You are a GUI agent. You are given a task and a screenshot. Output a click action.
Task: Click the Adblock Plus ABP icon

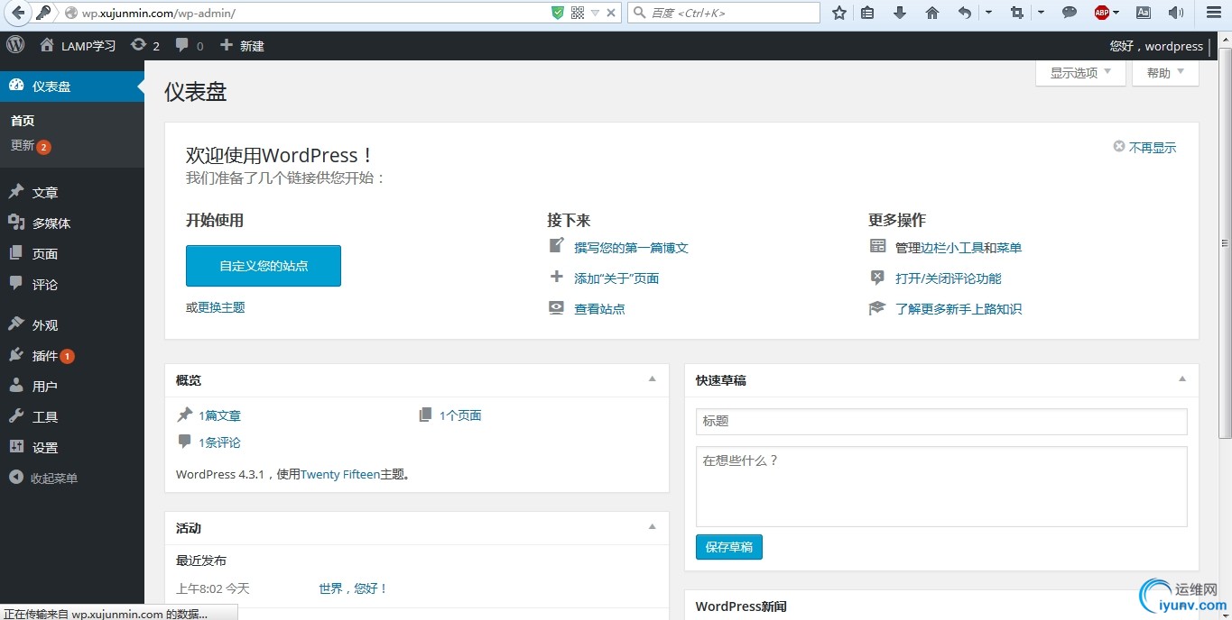point(1102,13)
